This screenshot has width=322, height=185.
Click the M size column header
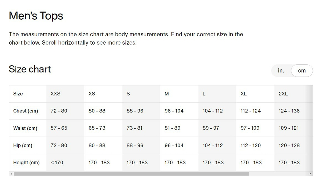pos(167,94)
